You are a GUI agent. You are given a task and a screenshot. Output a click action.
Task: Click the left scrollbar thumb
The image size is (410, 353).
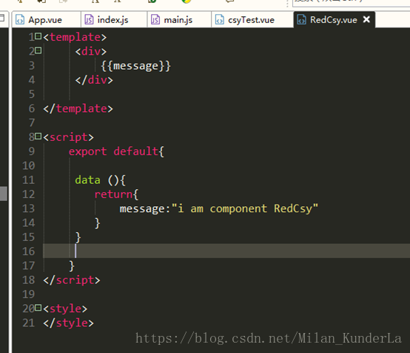tap(4, 194)
